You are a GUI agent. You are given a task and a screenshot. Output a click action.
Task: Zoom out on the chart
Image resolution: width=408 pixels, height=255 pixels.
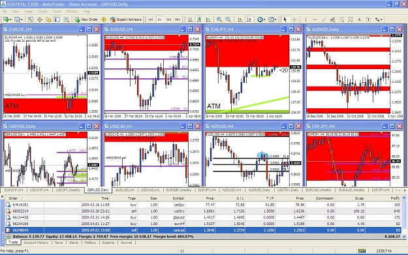pos(228,20)
